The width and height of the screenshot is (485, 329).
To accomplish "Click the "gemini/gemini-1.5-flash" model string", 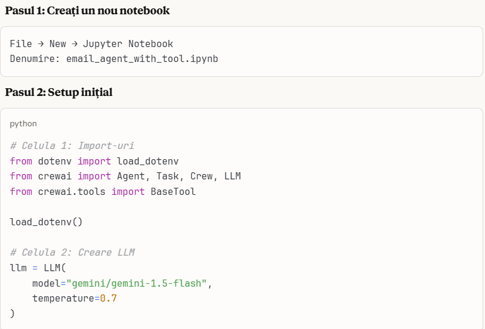I will tap(137, 283).
